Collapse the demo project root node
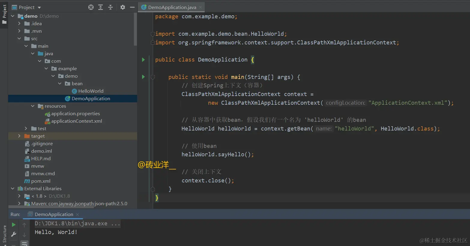Screen dimensions: 470x246 click(13, 16)
